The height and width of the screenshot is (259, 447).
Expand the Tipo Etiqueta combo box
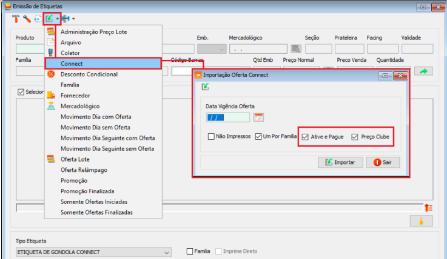coord(167,252)
